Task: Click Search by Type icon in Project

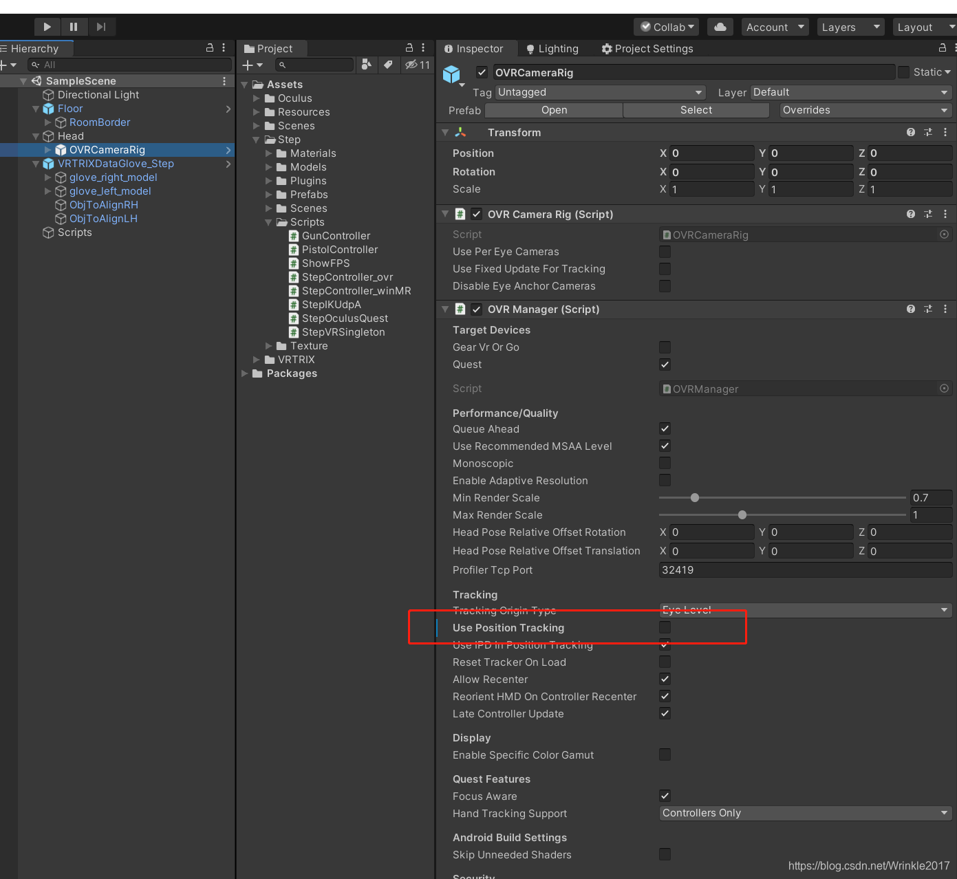Action: [x=367, y=65]
